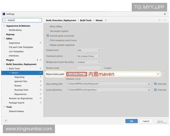Viewport: 170px width, 136px height.
Task: Open the Checksum policy dropdown
Action: coord(88,56)
